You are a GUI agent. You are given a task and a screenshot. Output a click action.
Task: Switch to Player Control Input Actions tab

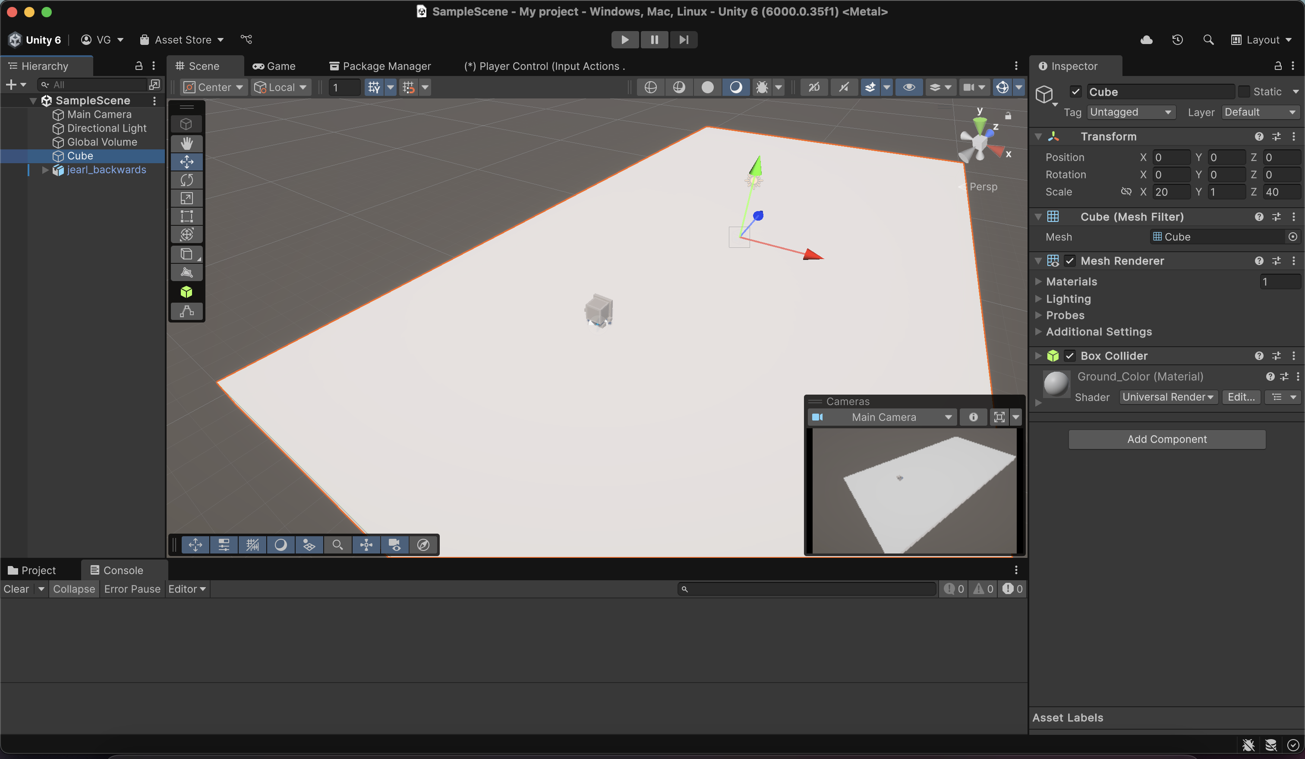click(x=545, y=66)
